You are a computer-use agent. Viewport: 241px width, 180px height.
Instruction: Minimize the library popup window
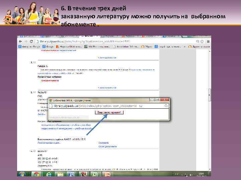[x=152, y=100]
